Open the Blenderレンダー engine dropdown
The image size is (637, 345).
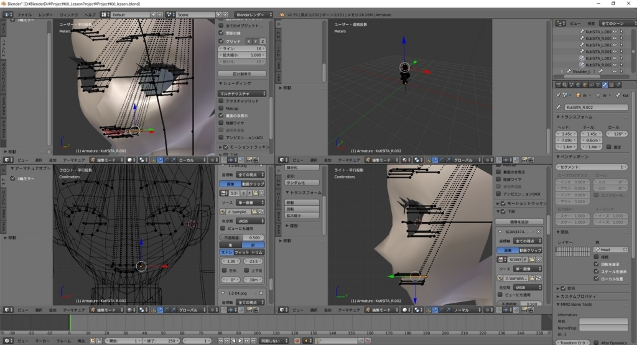tap(254, 15)
